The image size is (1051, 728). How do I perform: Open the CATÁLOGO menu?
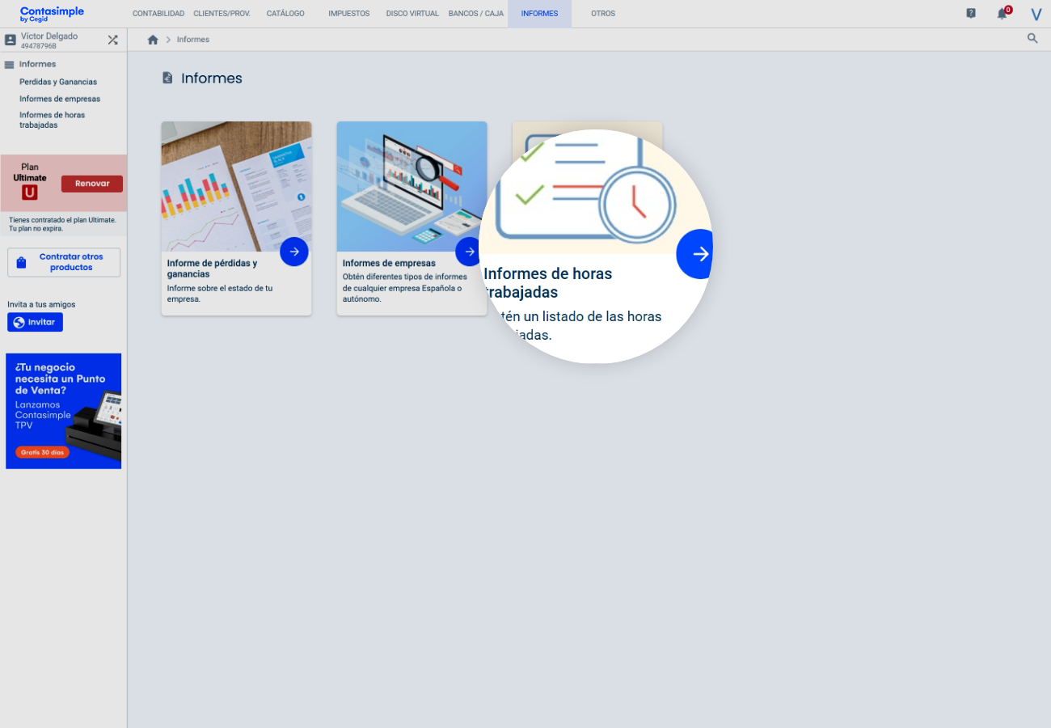click(x=285, y=14)
